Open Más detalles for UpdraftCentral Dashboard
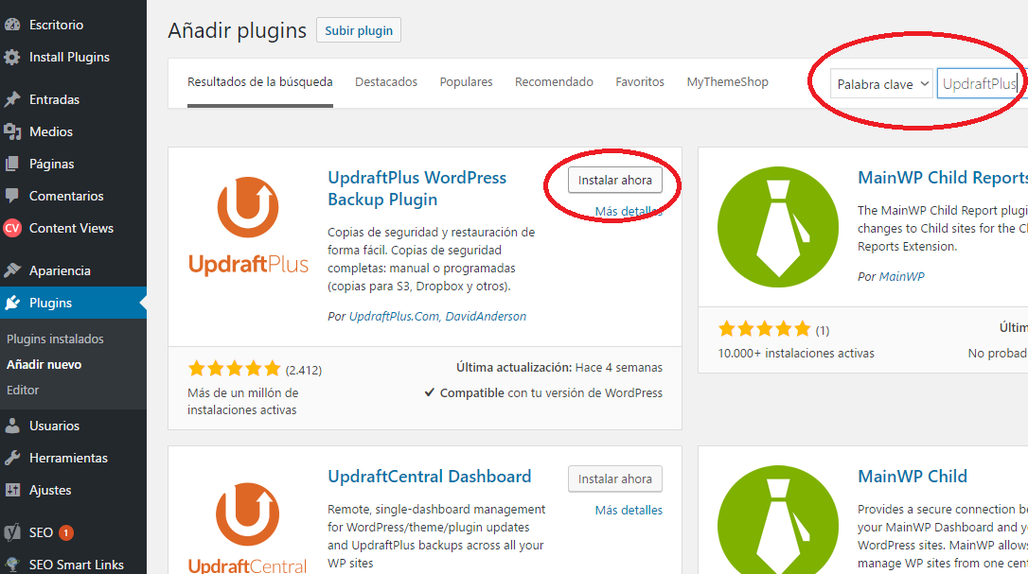 click(x=629, y=510)
